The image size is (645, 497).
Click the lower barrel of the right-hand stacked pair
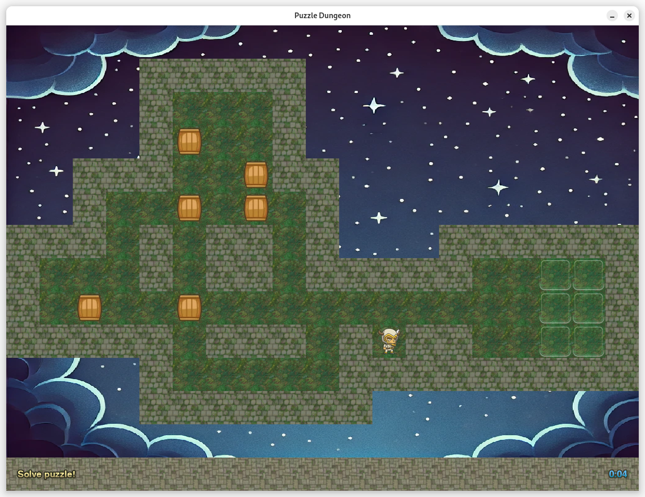click(256, 208)
